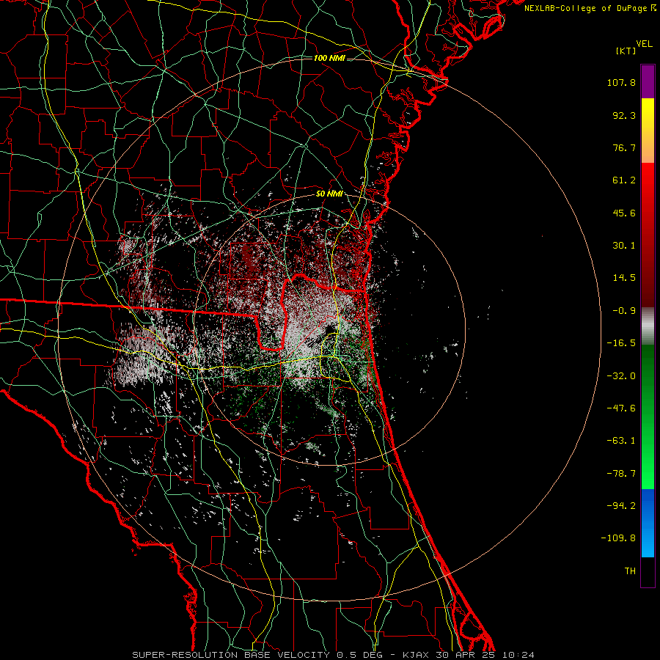Viewport: 660px width, 660px height.
Task: Click the 30.1 legend value
Action: coord(624,246)
